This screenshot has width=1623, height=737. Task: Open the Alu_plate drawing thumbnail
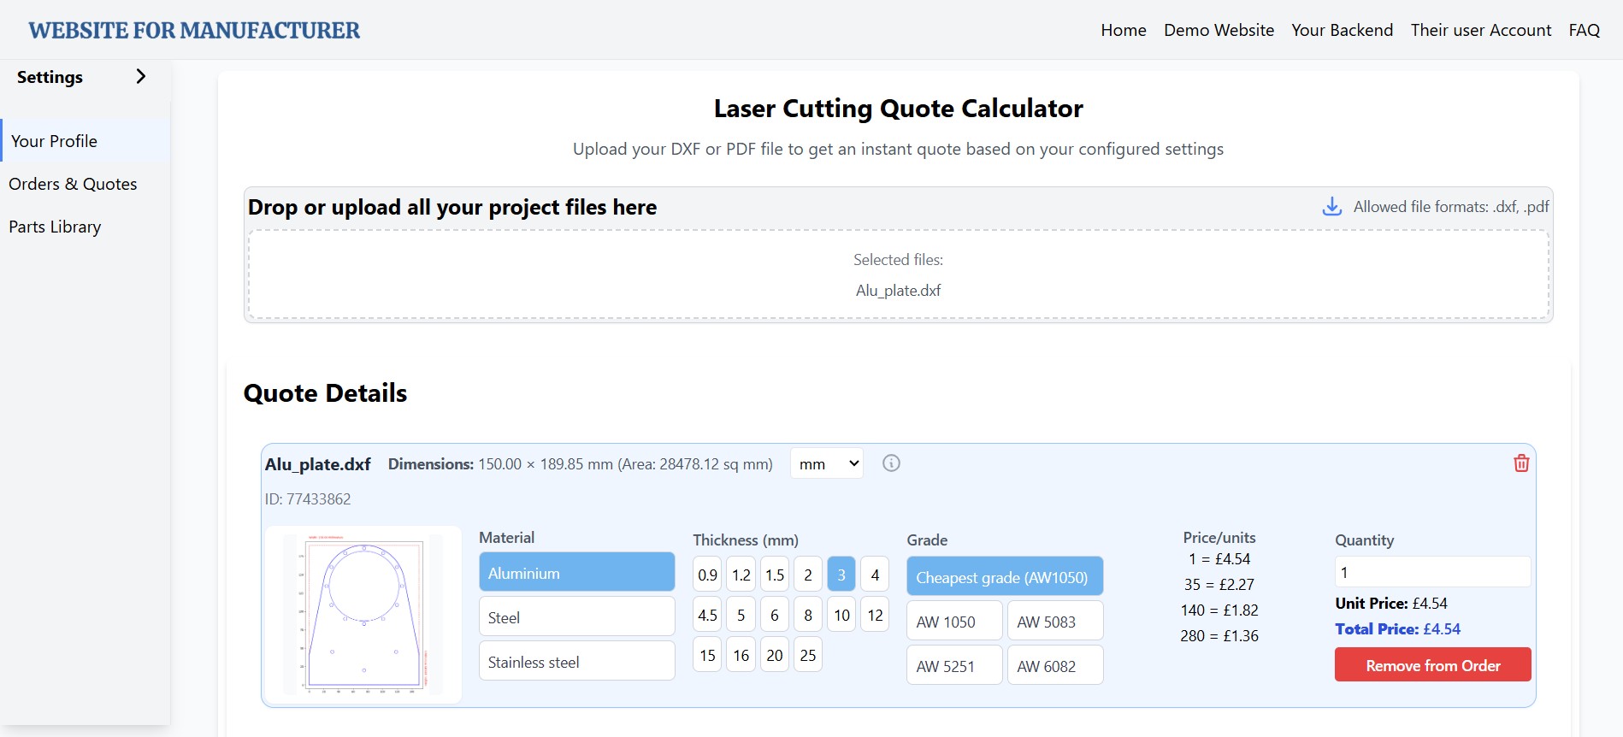click(x=363, y=615)
